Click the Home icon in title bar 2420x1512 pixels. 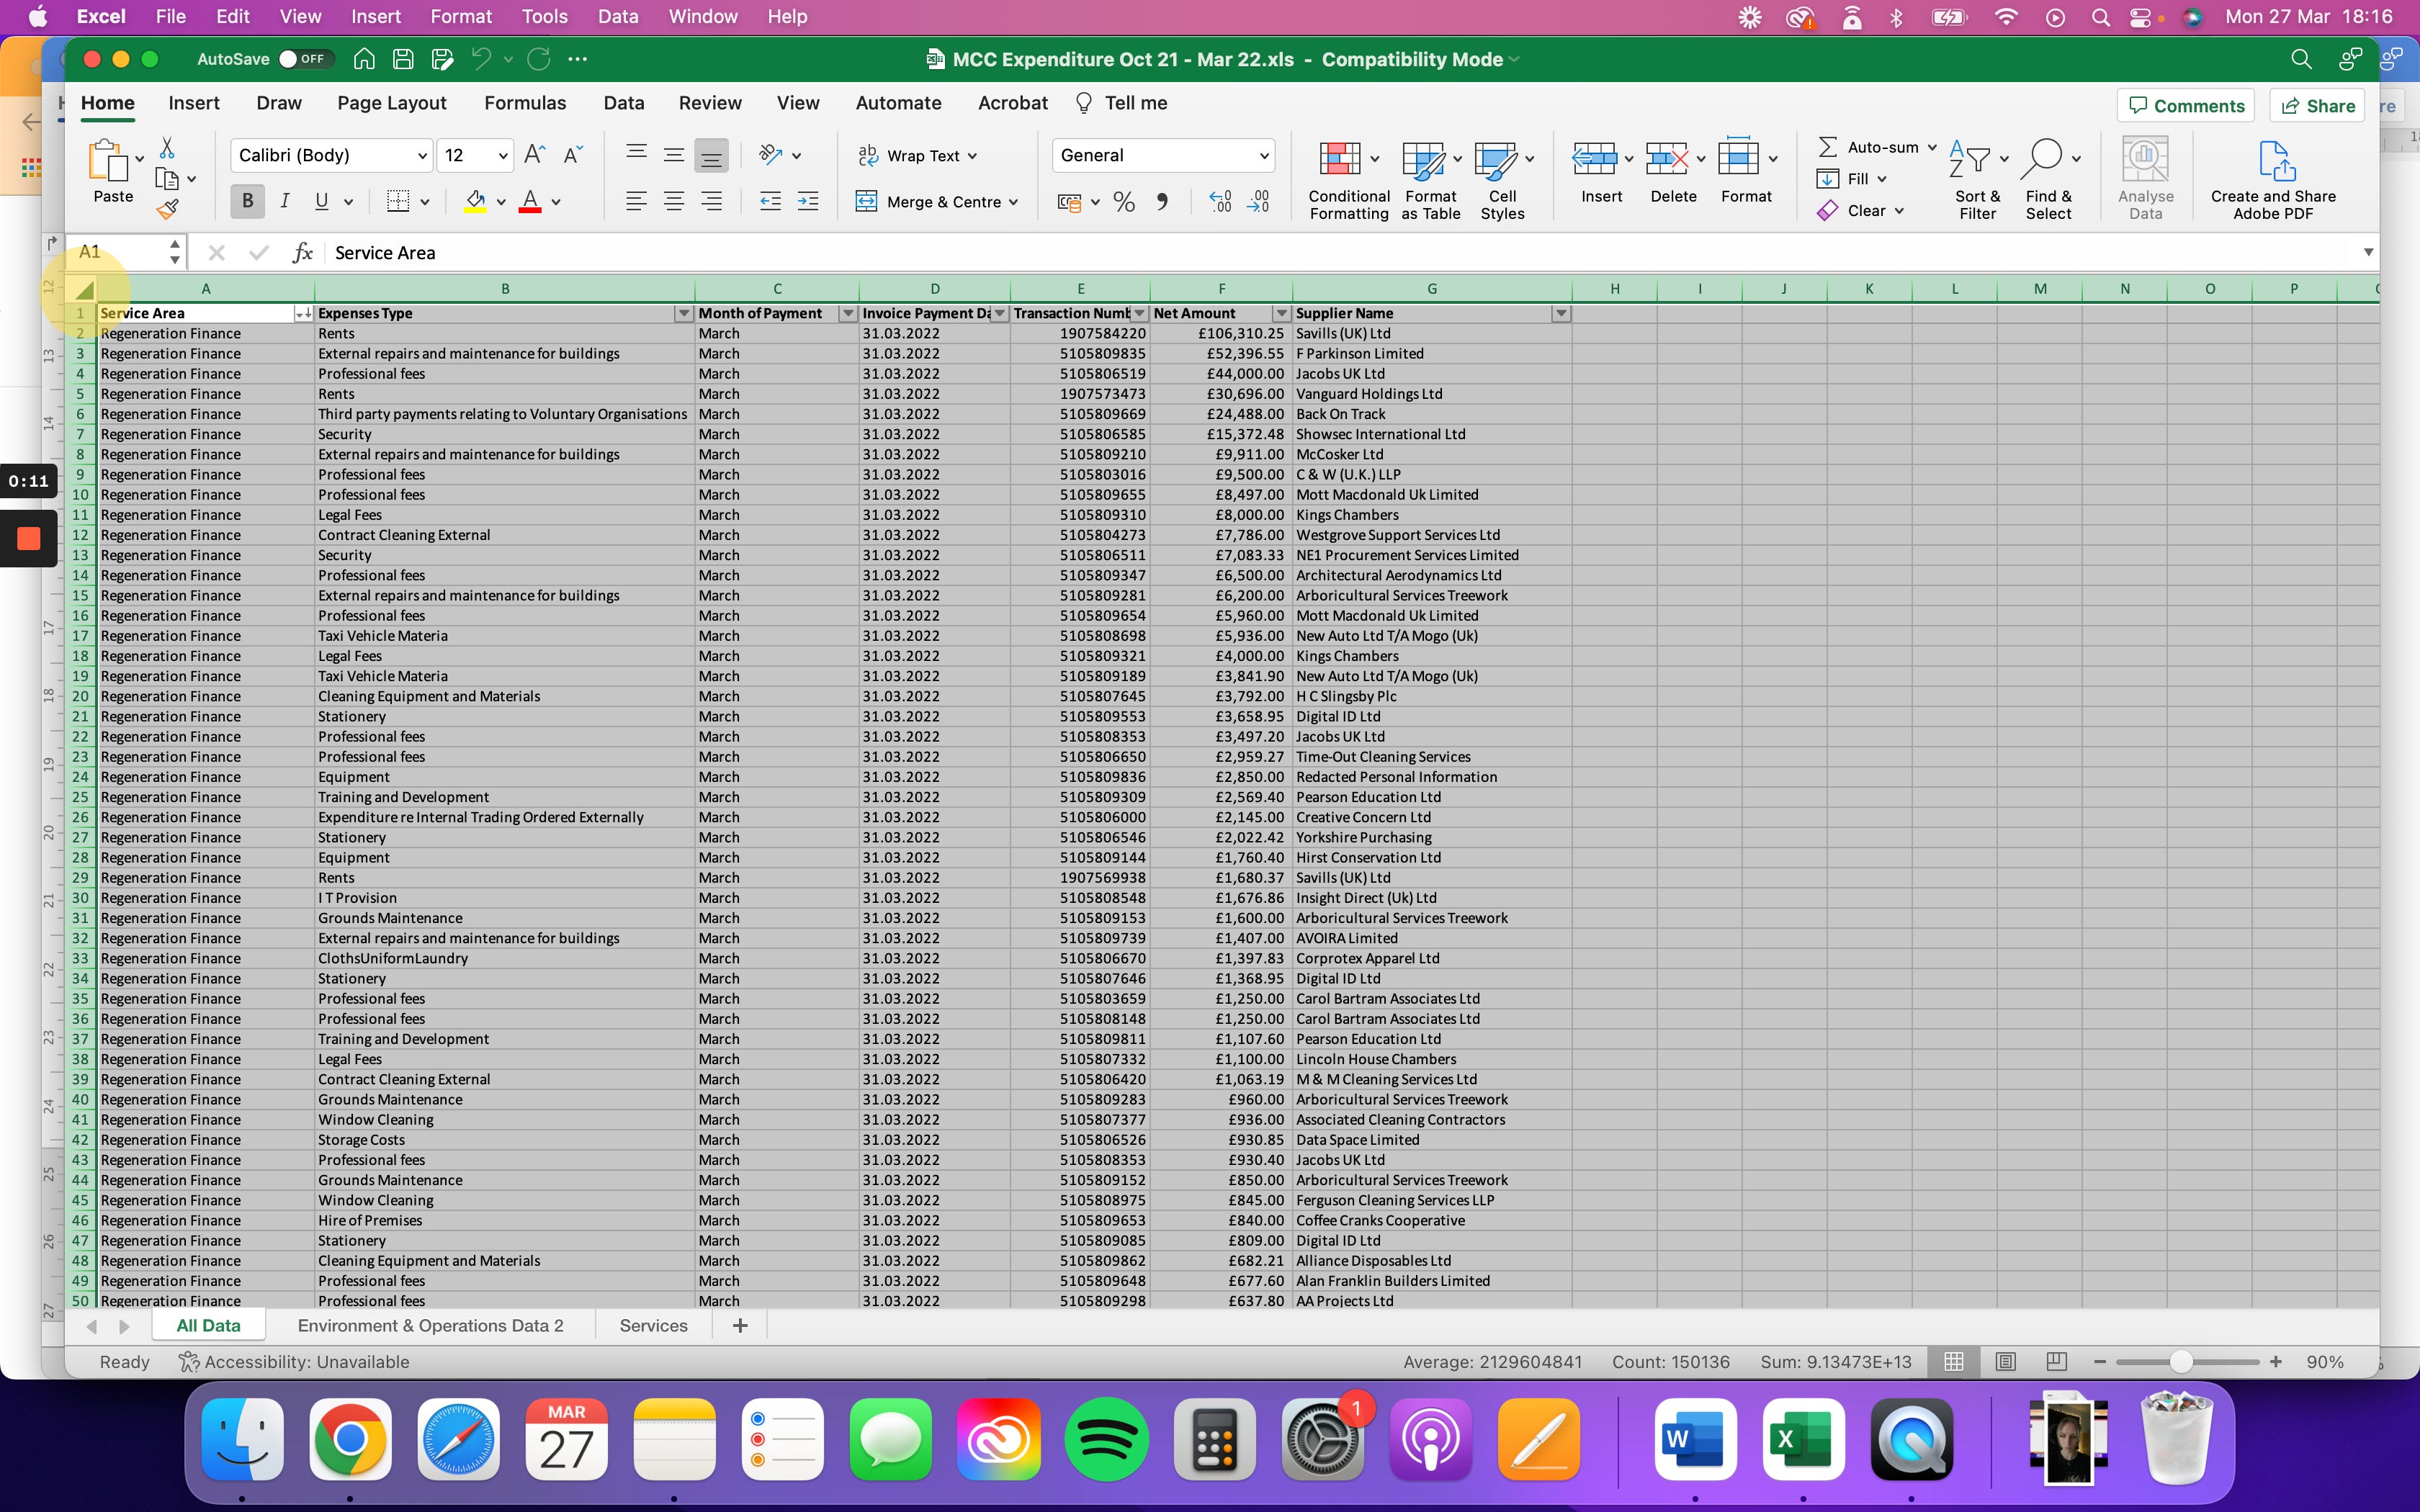point(364,59)
